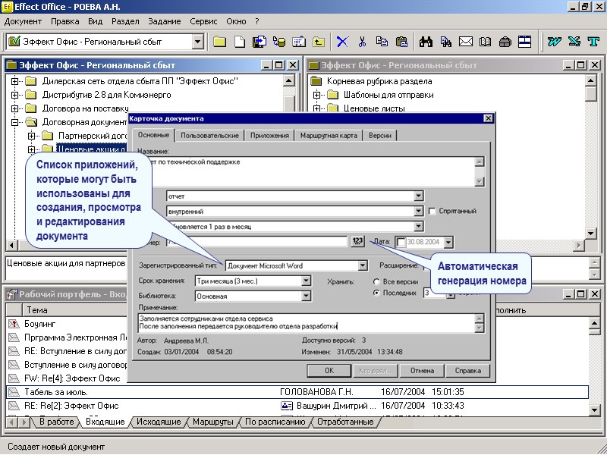Click inside the Примечание text area
The height and width of the screenshot is (455, 607).
tap(307, 323)
